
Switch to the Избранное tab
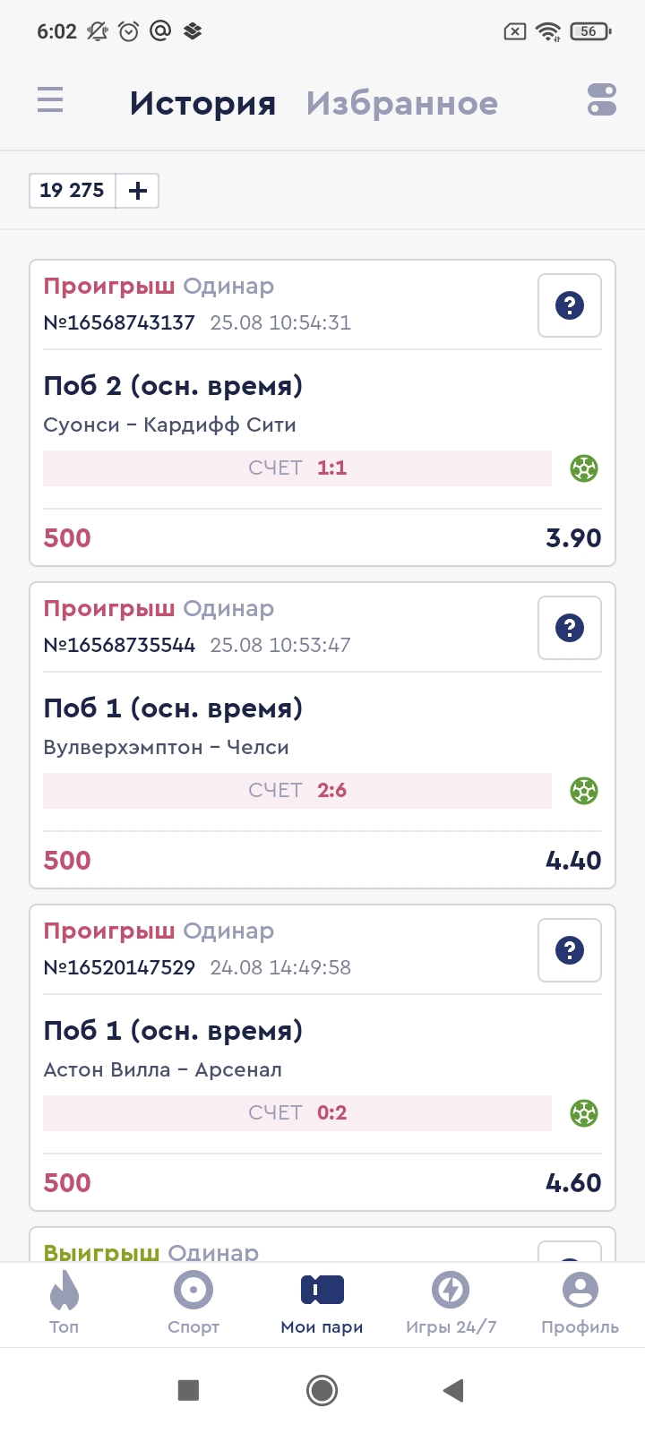401,103
